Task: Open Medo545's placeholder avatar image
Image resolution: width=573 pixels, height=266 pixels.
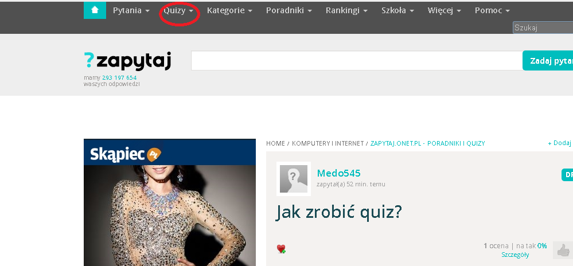Action: (294, 179)
